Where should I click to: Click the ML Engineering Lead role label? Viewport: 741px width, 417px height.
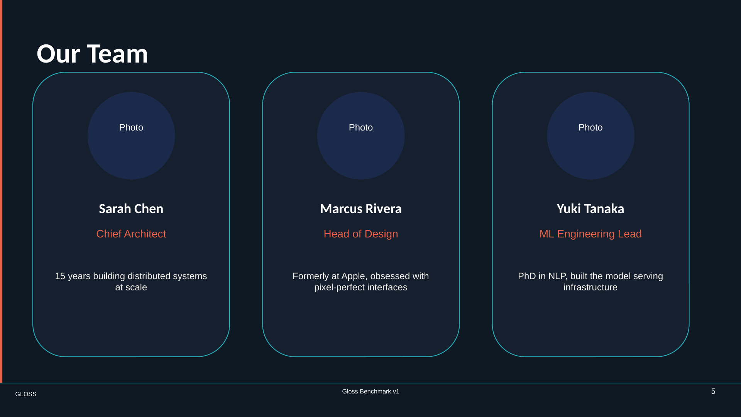590,234
